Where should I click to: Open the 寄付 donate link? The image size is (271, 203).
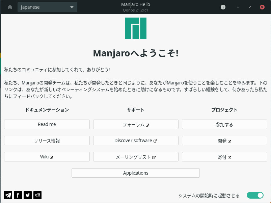tap(224, 157)
